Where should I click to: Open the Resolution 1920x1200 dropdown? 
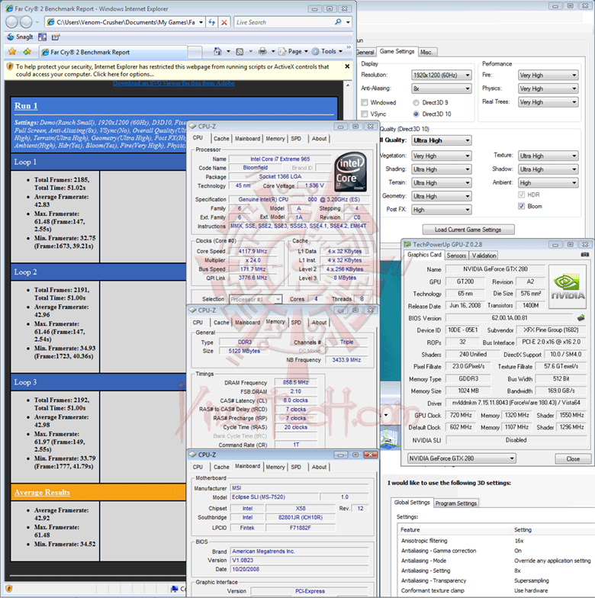tap(442, 75)
